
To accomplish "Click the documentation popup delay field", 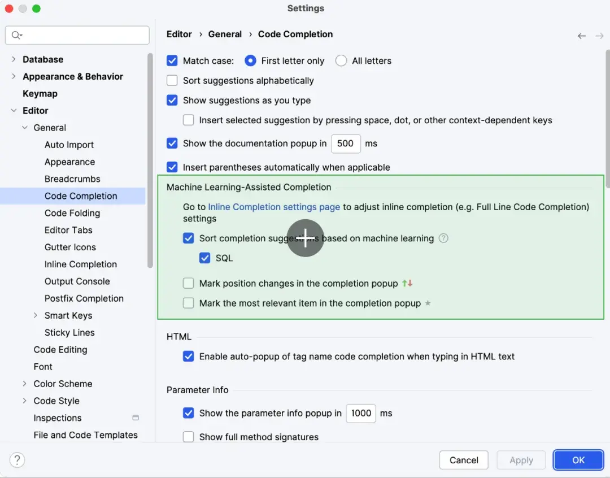I will pos(345,144).
